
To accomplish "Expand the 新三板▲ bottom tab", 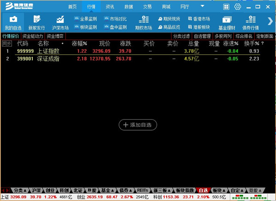I will point(162,190).
